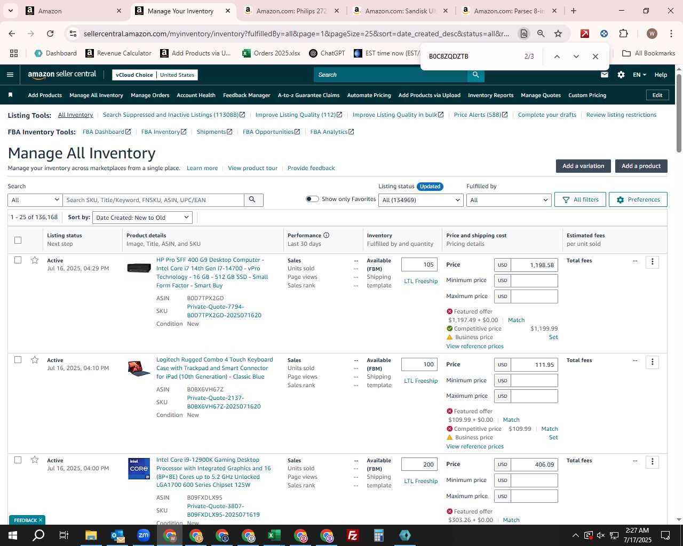Reload the current browser page
Viewport: 683px width, 546px height.
[50, 34]
